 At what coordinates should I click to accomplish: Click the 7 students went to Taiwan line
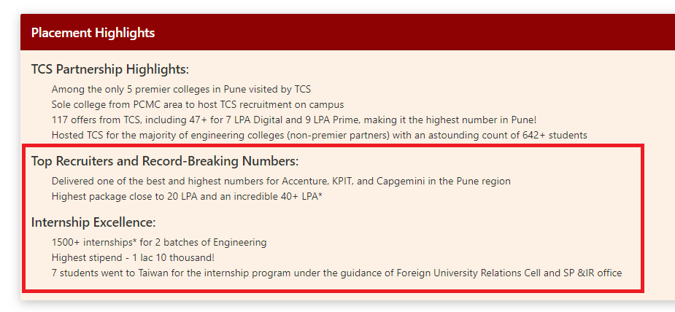coord(336,273)
